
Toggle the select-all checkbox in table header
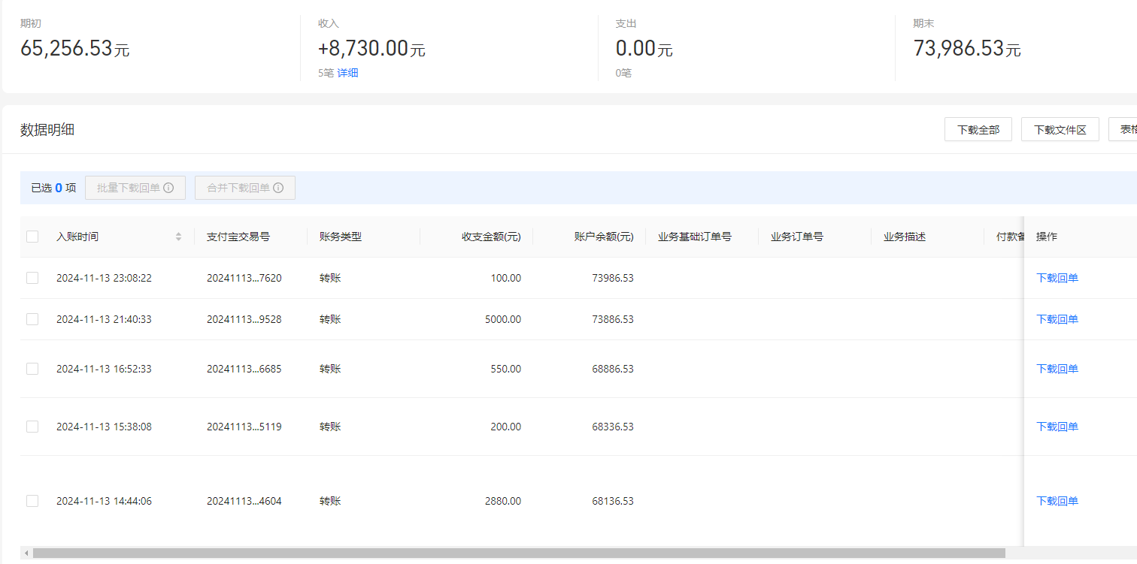tap(32, 237)
